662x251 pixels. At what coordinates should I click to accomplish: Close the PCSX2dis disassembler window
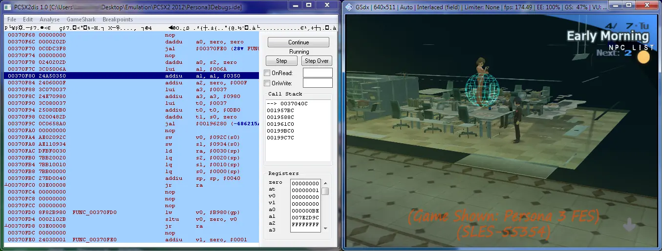pyautogui.click(x=326, y=5)
